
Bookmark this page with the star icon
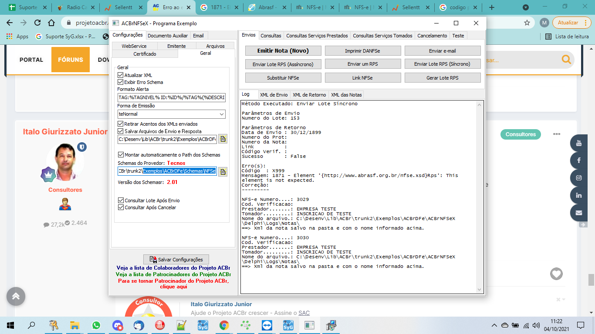(527, 23)
